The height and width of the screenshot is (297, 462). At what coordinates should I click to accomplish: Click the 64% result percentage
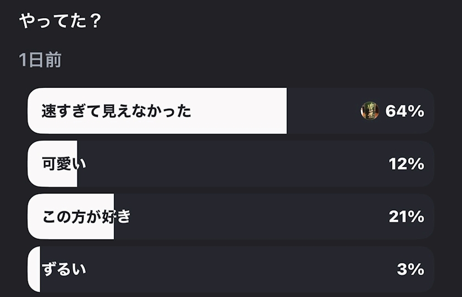[405, 111]
